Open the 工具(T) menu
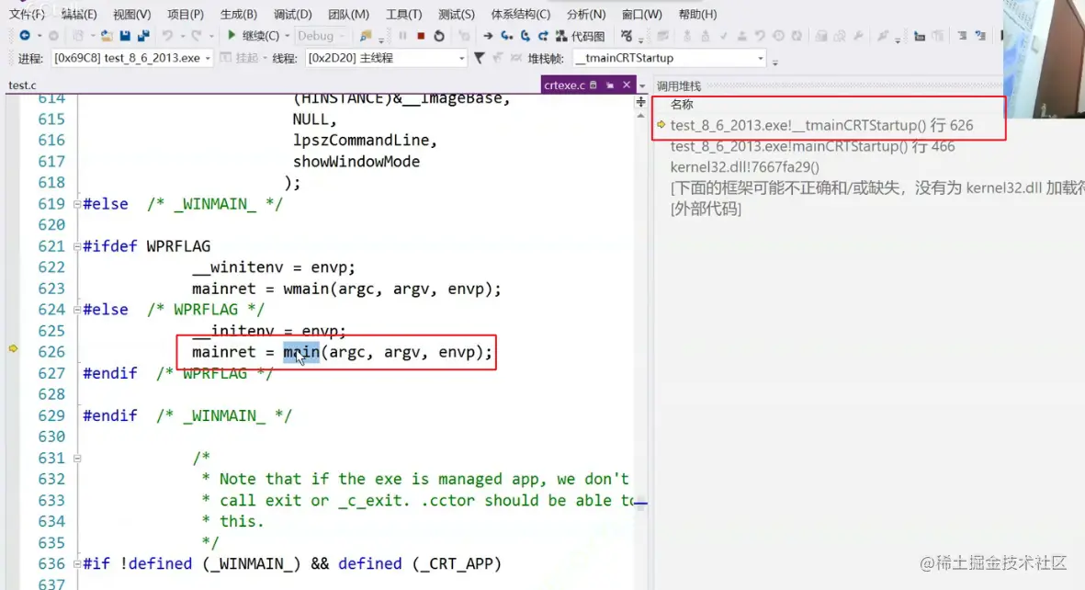The image size is (1085, 590). pos(403,14)
